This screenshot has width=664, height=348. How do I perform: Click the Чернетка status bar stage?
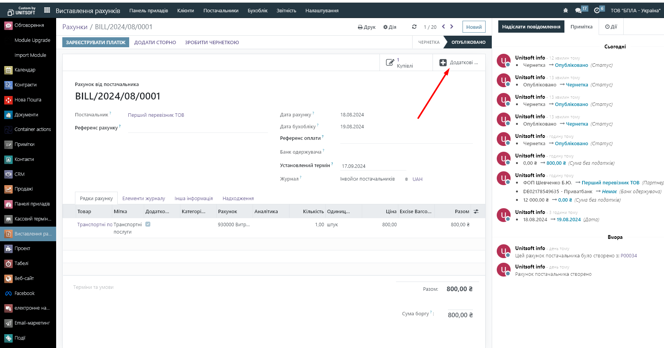[428, 42]
